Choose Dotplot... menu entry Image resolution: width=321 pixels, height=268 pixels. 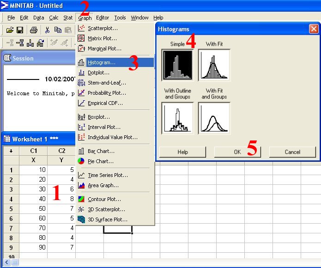pyautogui.click(x=115, y=73)
